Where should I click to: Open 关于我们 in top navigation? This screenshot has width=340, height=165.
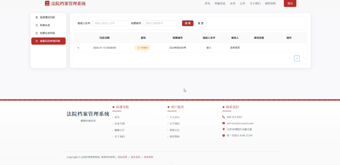coord(255,3)
